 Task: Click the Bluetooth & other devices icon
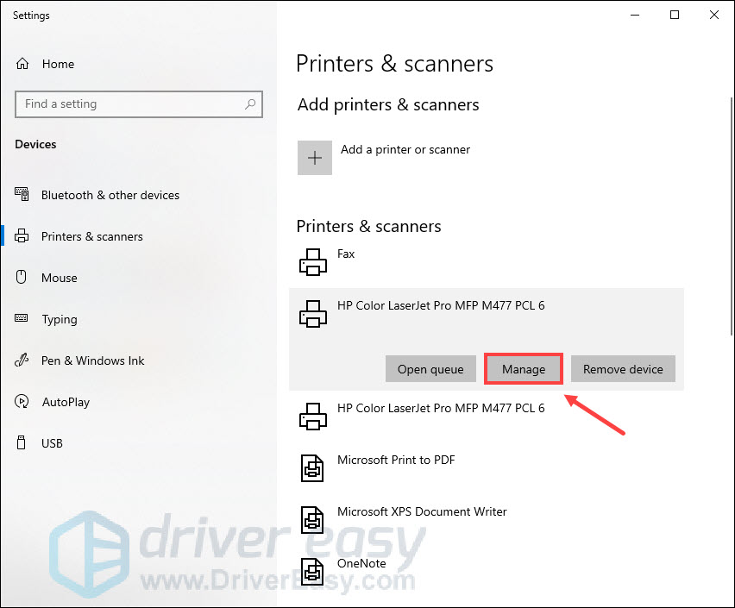(x=22, y=195)
